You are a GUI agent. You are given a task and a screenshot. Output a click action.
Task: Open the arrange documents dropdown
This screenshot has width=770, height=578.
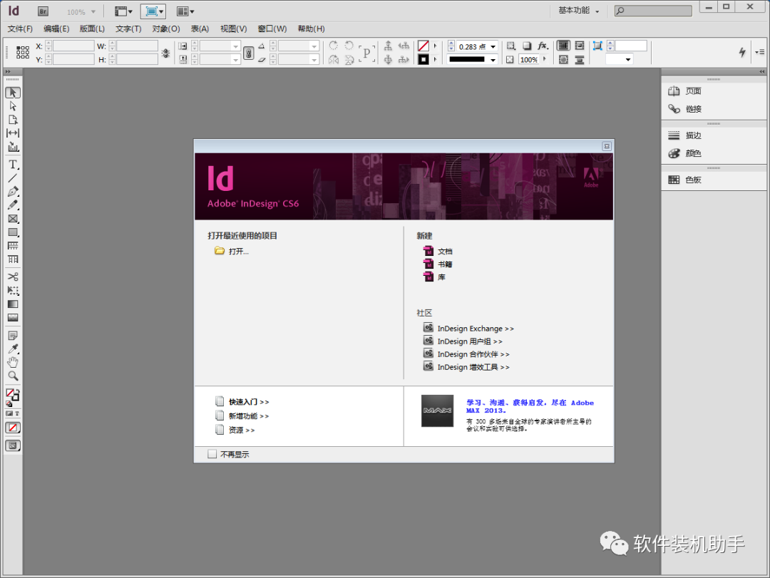(x=185, y=11)
